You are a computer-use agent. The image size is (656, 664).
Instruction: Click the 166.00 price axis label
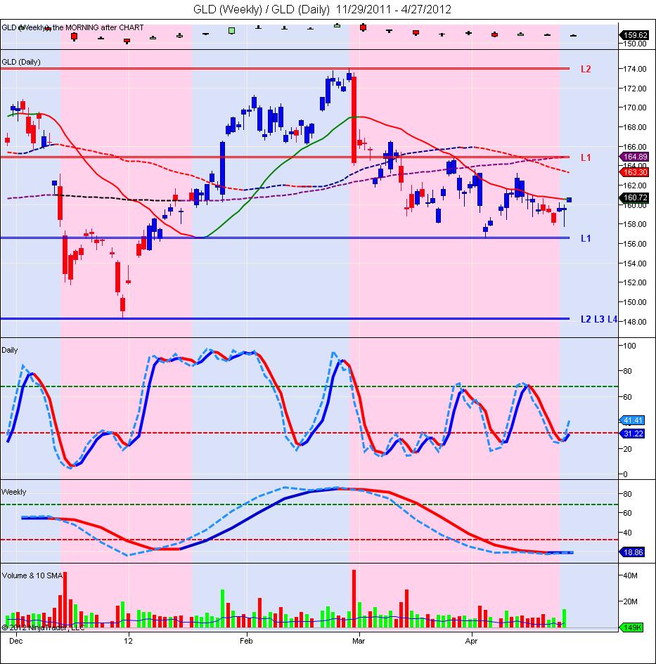tap(635, 147)
